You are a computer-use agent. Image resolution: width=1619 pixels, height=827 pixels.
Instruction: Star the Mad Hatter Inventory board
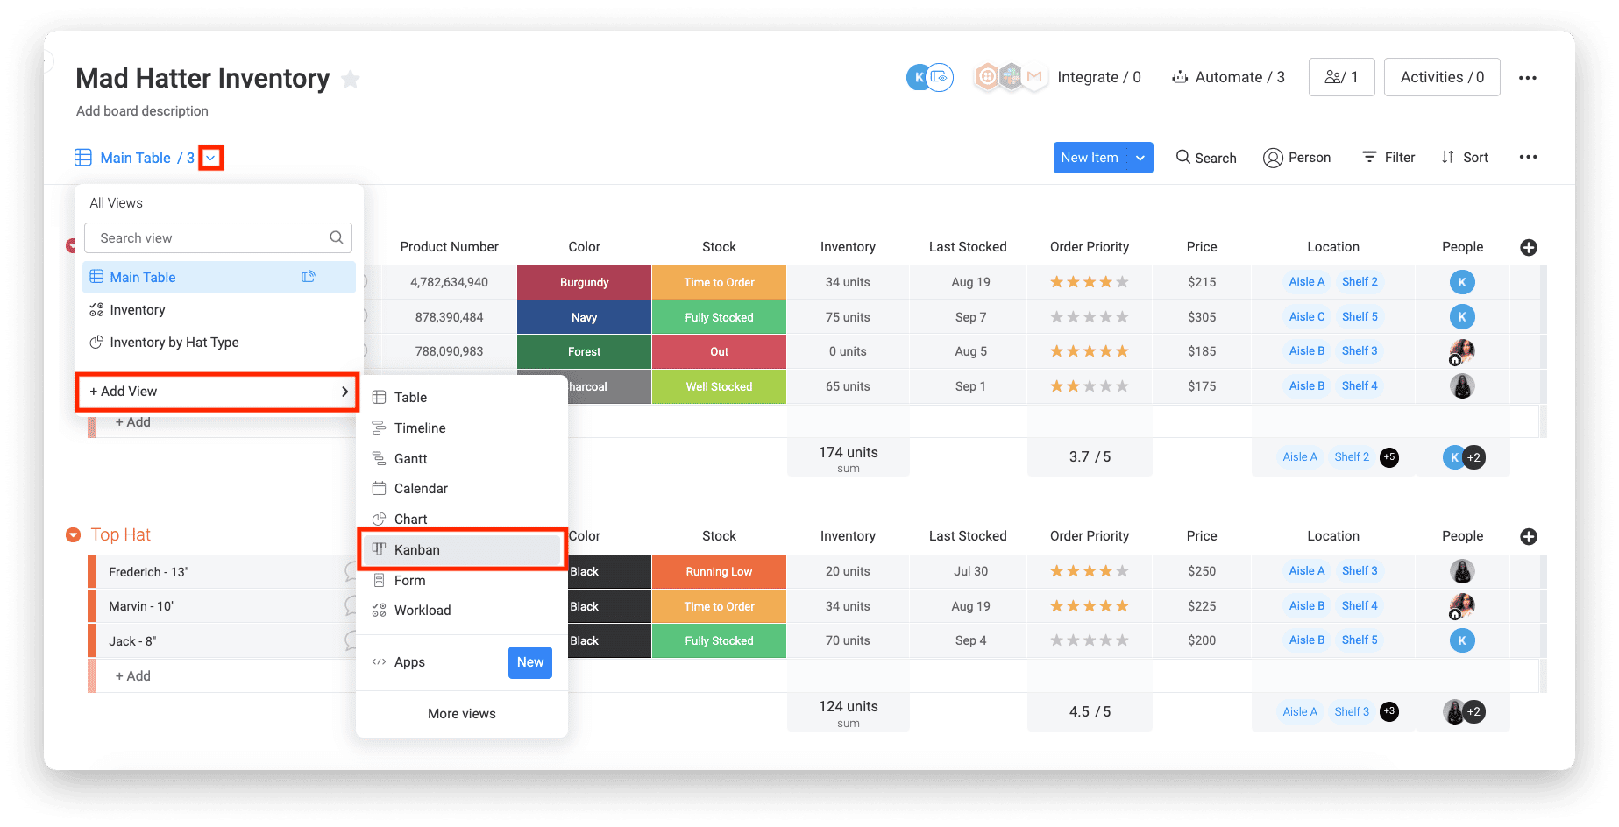click(351, 80)
